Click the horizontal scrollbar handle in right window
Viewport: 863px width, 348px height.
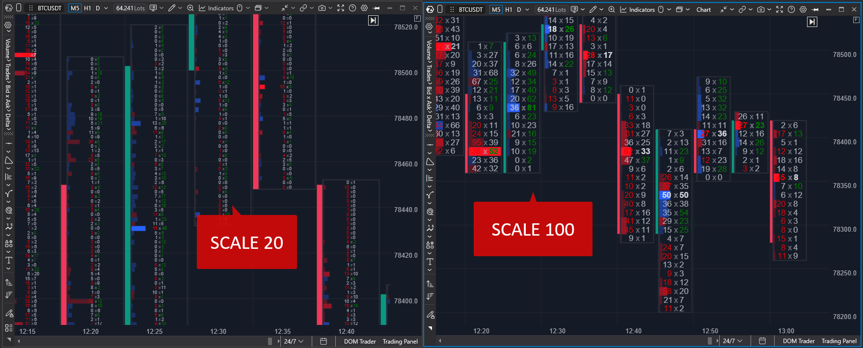(709, 341)
